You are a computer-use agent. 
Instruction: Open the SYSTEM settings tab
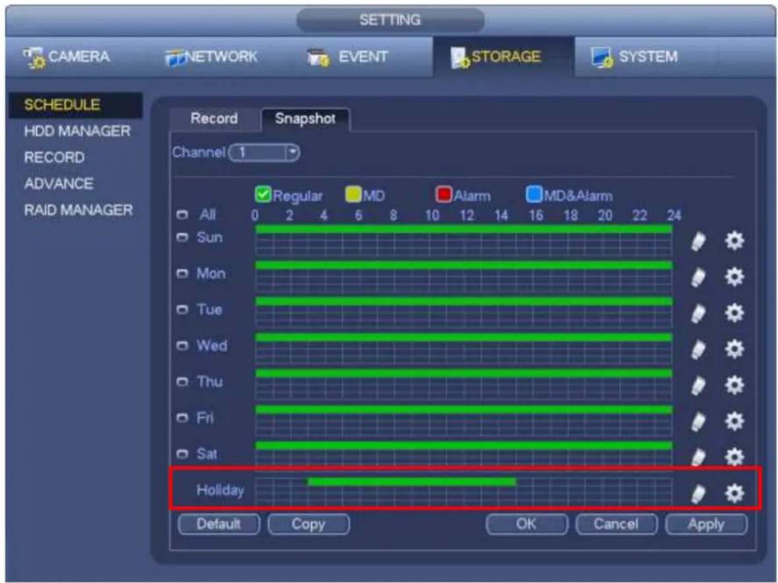634,57
